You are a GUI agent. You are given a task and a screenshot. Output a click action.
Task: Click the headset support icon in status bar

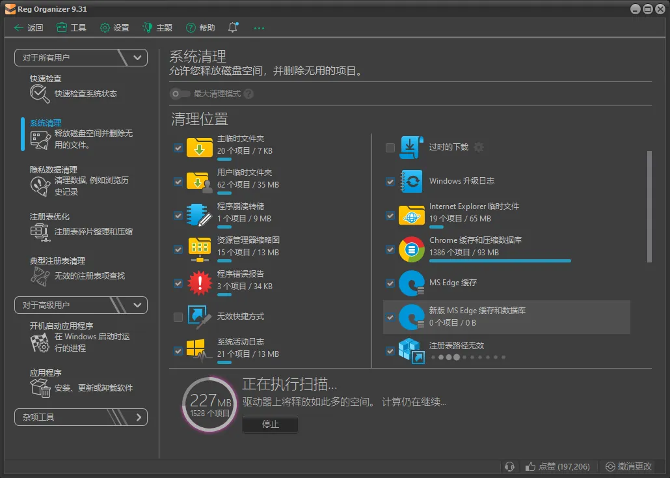click(x=509, y=466)
